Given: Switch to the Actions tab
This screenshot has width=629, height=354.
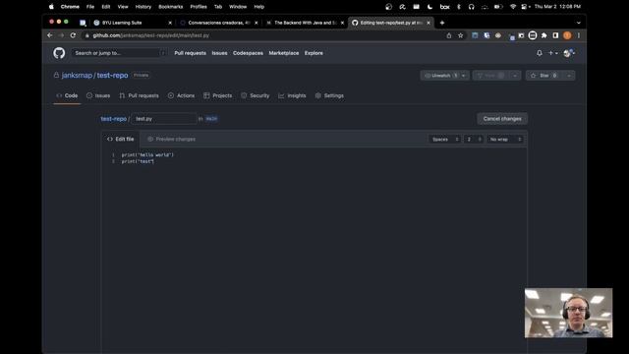Looking at the screenshot, I should click(x=181, y=95).
